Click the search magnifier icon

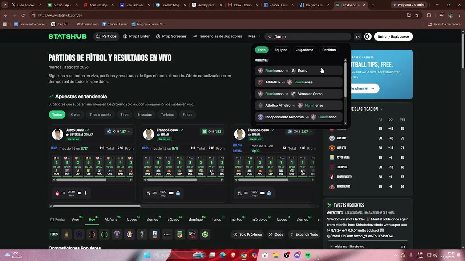[270, 37]
